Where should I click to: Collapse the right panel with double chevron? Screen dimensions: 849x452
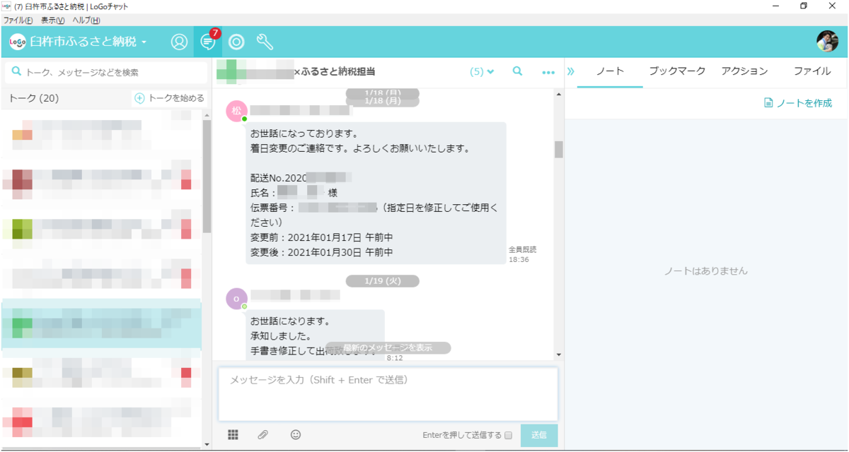tap(571, 71)
